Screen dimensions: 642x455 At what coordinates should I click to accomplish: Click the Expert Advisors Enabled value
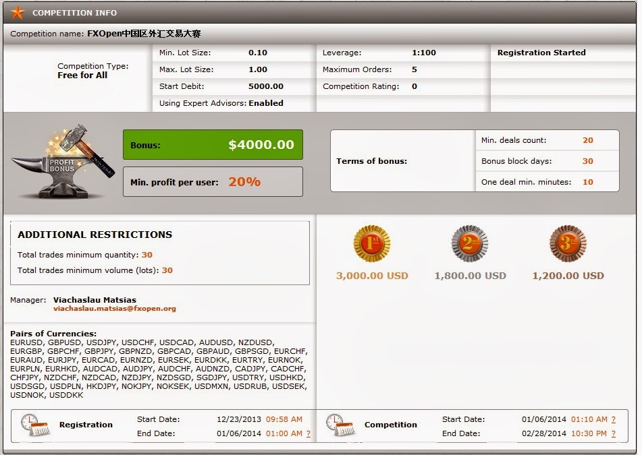pyautogui.click(x=266, y=103)
